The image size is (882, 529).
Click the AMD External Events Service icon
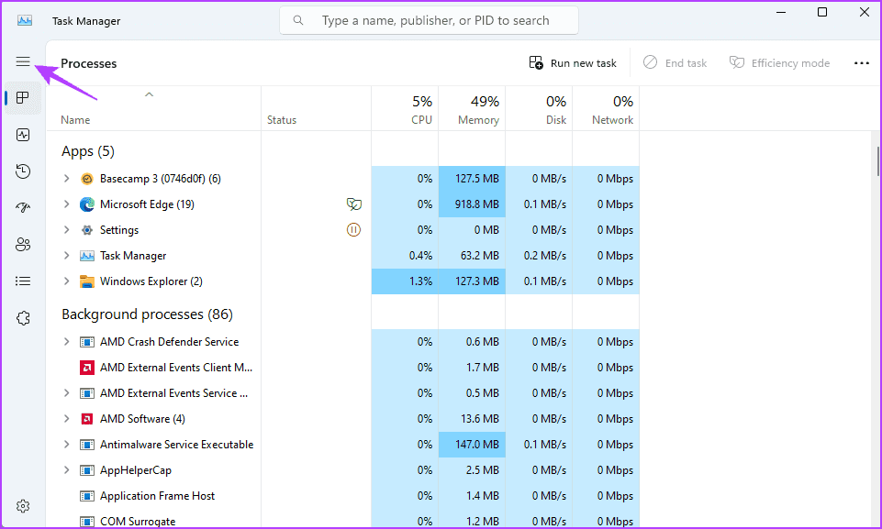pyautogui.click(x=86, y=393)
